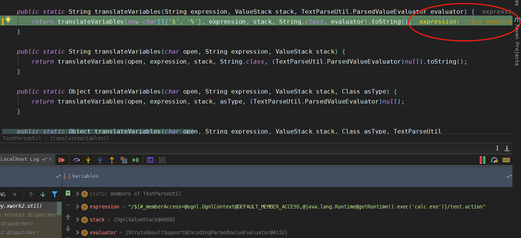The image size is (521, 238).
Task: Click restore layout arrow at Variables panel right
Action: tap(508, 176)
